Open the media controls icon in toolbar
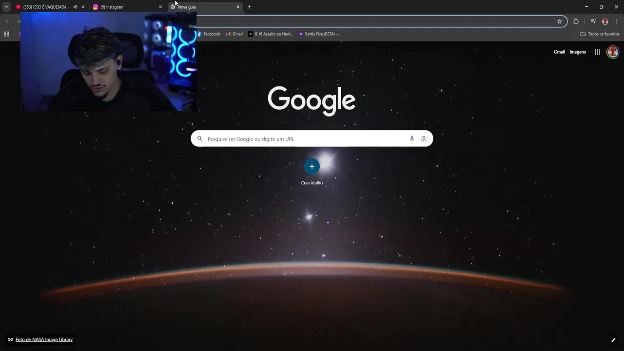Image resolution: width=624 pixels, height=351 pixels. [x=593, y=21]
